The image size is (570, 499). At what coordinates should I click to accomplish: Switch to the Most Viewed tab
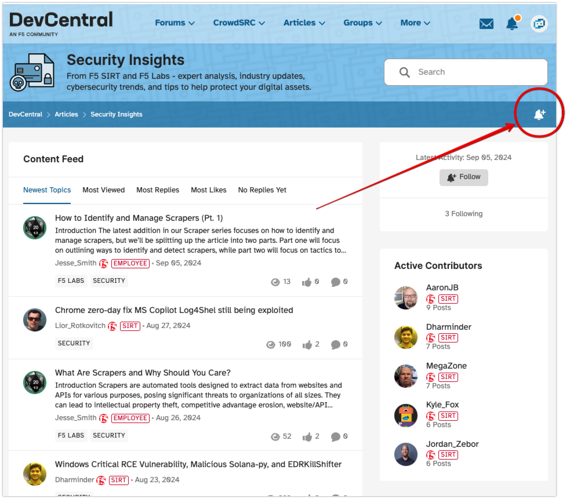[x=104, y=190]
